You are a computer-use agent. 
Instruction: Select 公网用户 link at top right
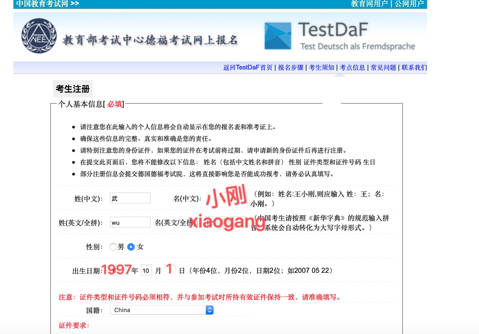coord(409,4)
